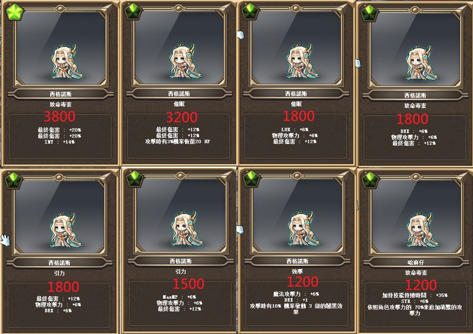Click the white glove cursor at the left edge
The width and height of the screenshot is (473, 334).
(x=5, y=240)
